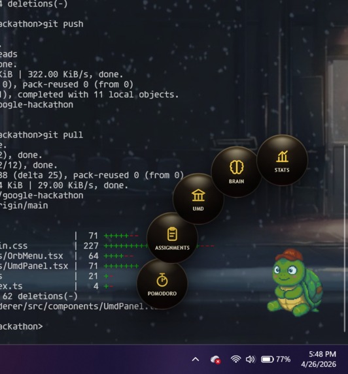Start the Pomodoro orb

point(162,284)
